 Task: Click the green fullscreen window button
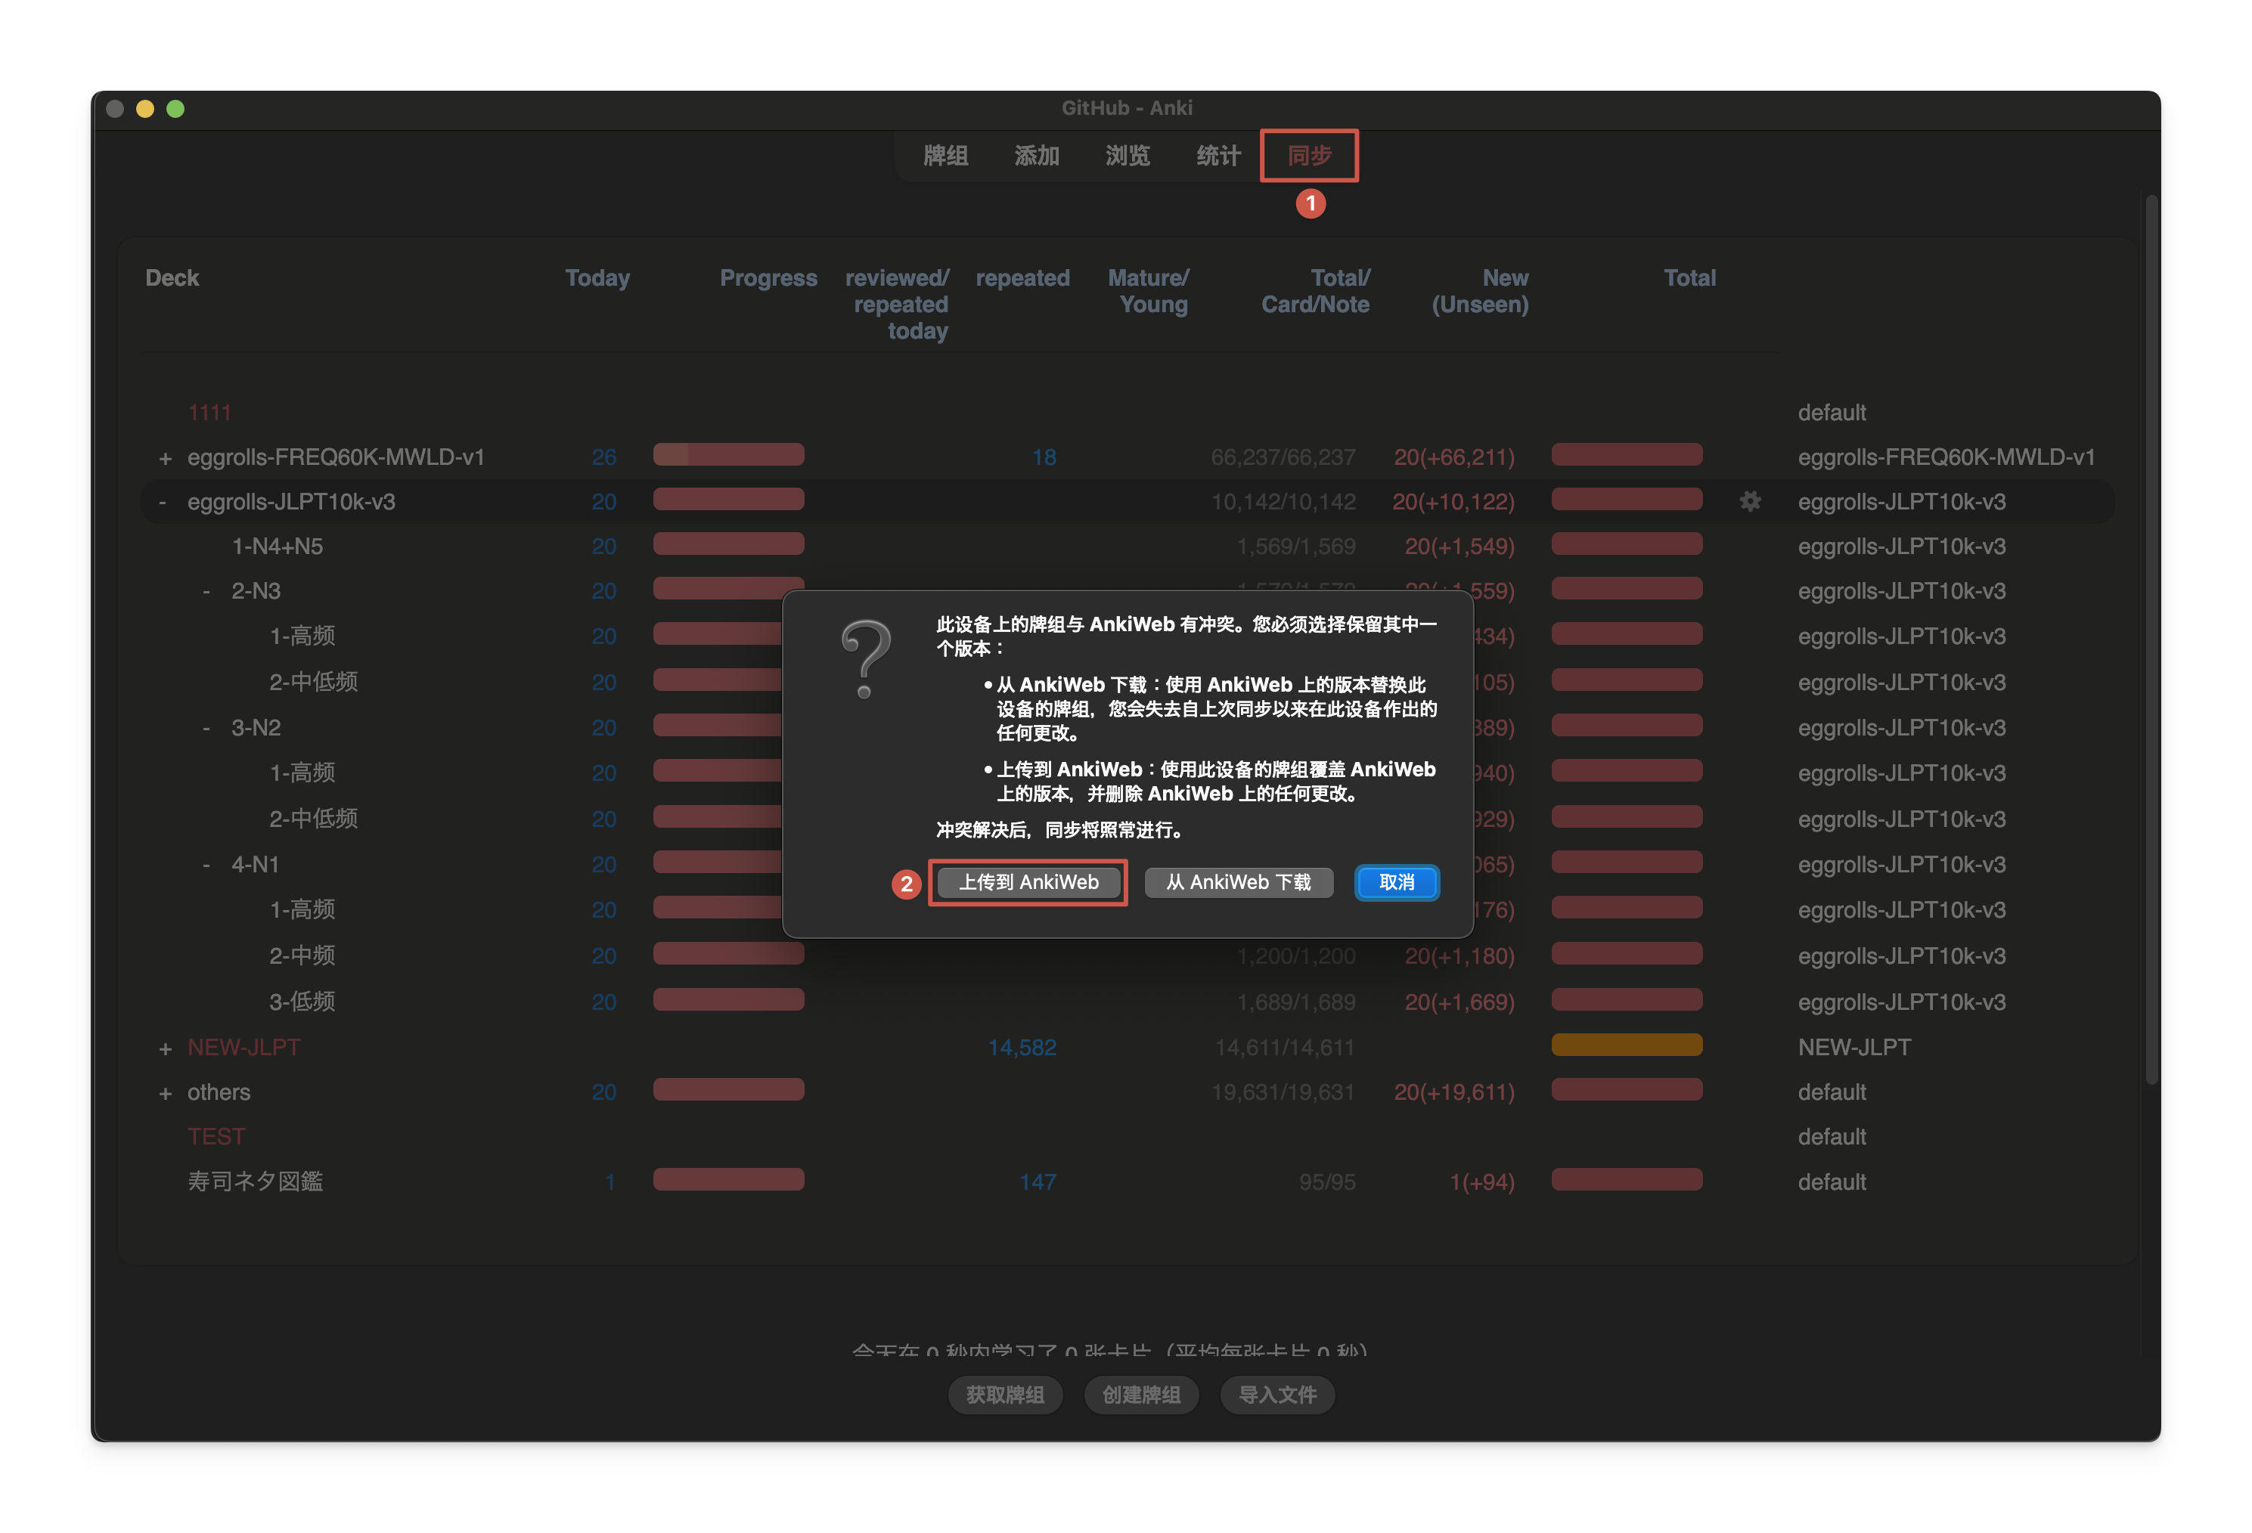click(175, 108)
